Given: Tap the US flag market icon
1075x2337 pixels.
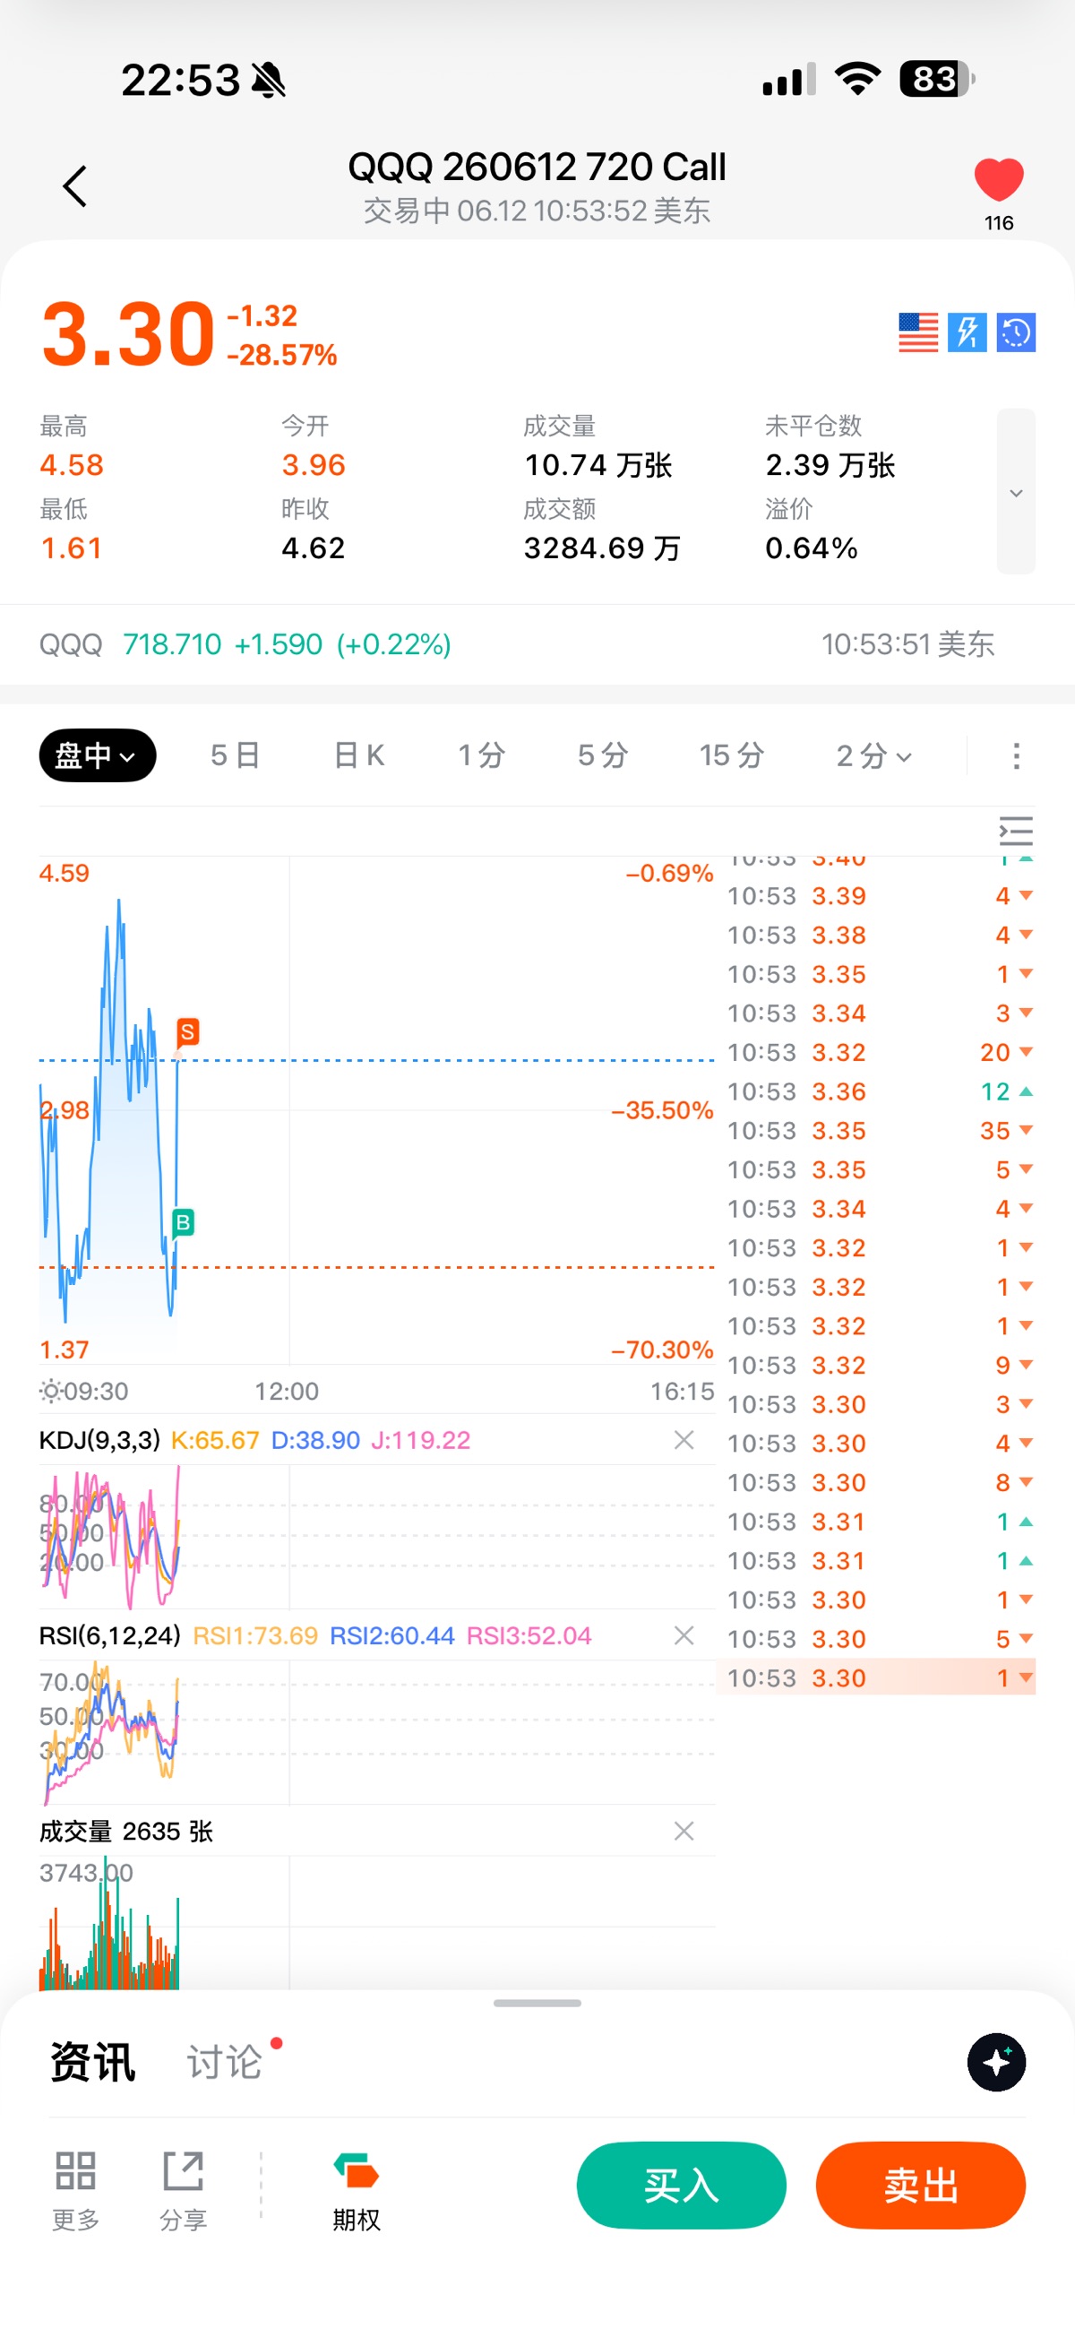Looking at the screenshot, I should [x=918, y=332].
